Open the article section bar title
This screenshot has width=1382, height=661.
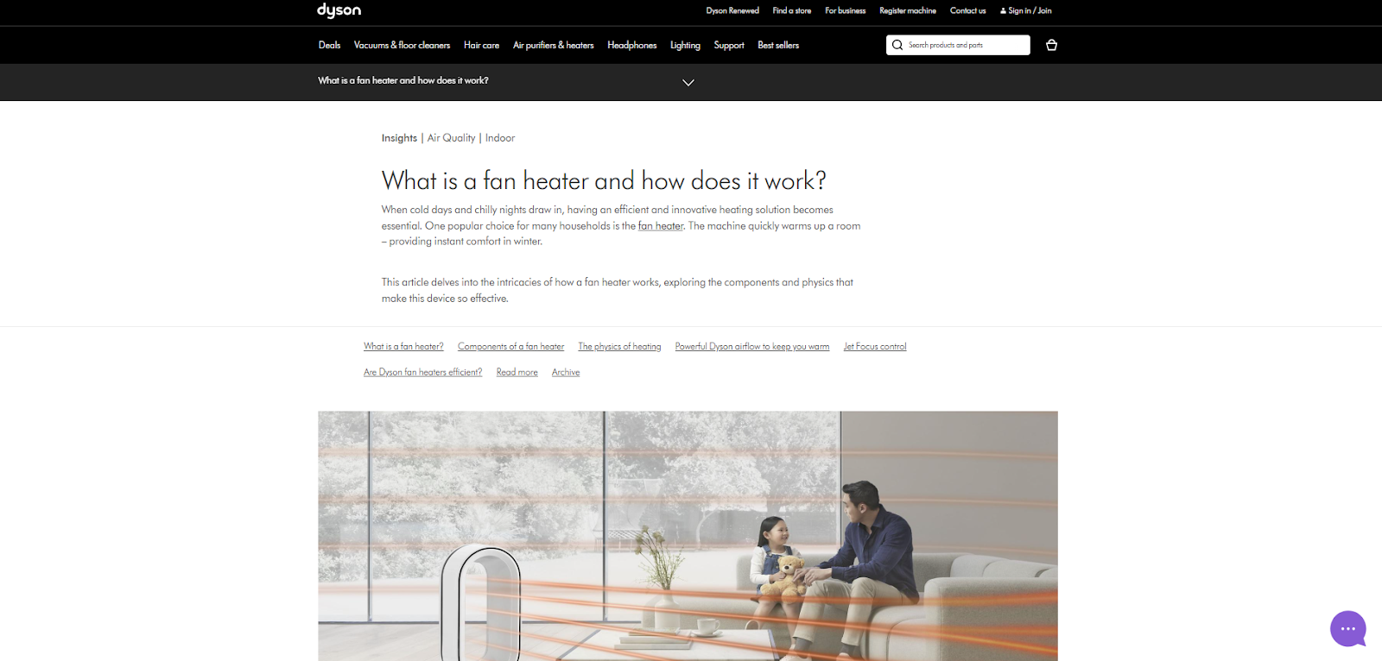pyautogui.click(x=403, y=80)
